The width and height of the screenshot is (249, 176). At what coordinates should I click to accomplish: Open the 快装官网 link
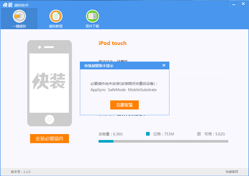(232, 172)
